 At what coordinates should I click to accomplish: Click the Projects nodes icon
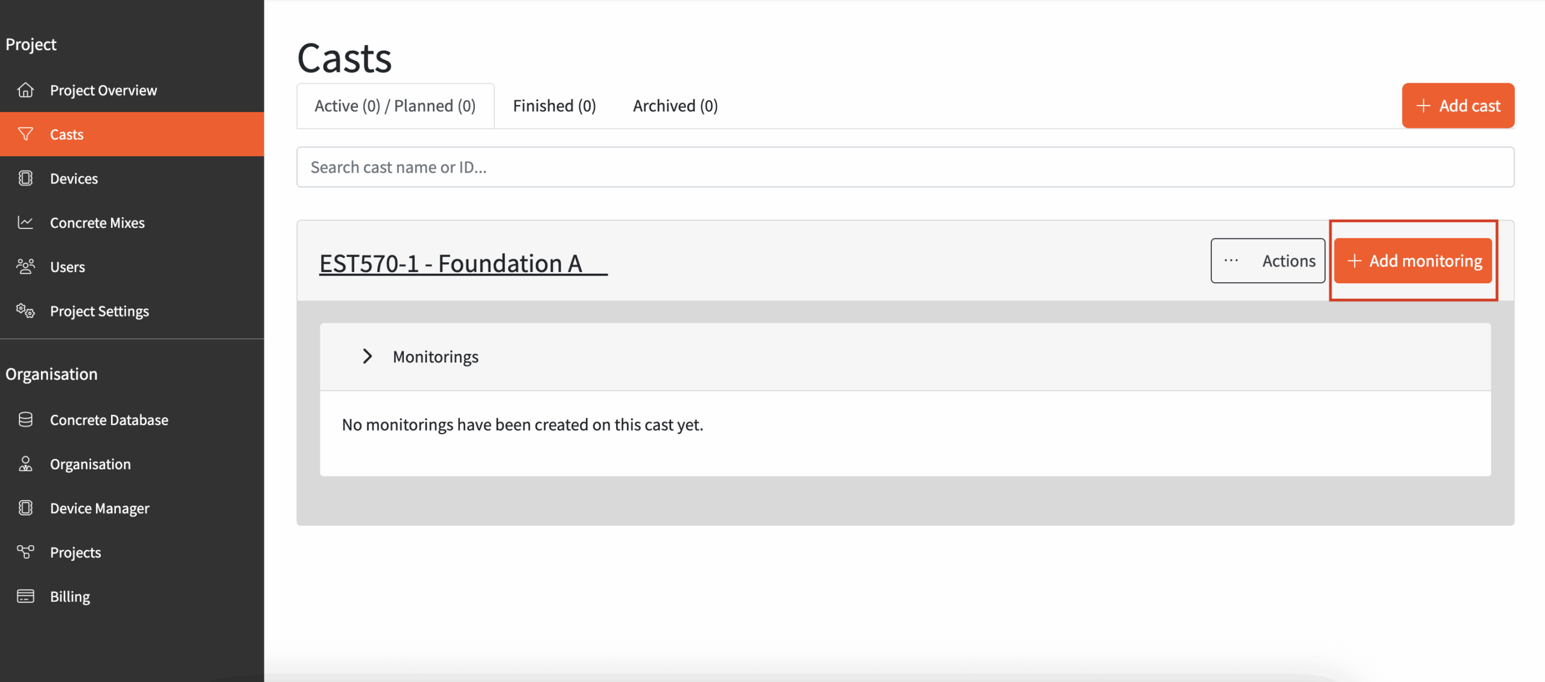point(25,552)
